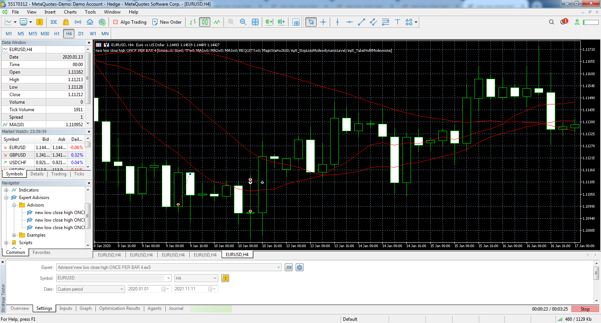
Task: Switch the chart to candlesticks mode
Action: tap(205, 22)
